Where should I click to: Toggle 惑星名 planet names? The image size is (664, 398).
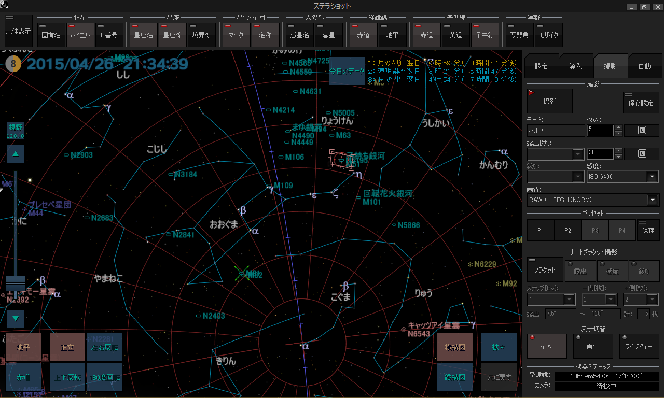pos(300,35)
